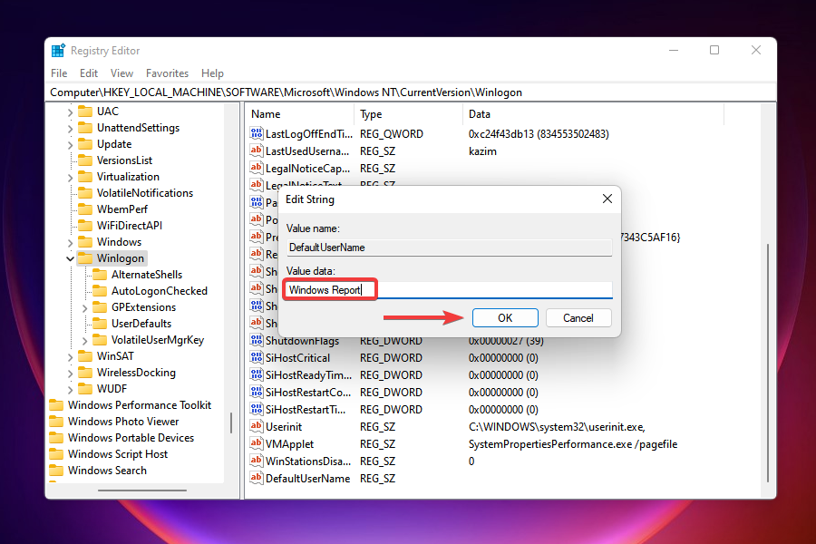
Task: Click the tree pane horizontal scrollbar
Action: (142, 490)
